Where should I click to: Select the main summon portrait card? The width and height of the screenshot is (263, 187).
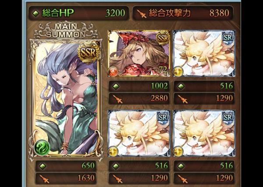coord(66,99)
